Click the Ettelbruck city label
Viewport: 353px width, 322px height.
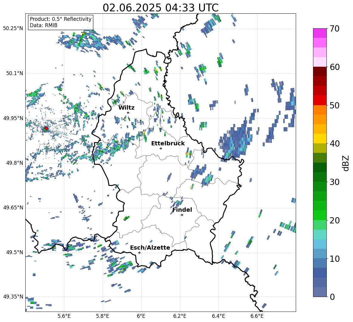pos(168,144)
